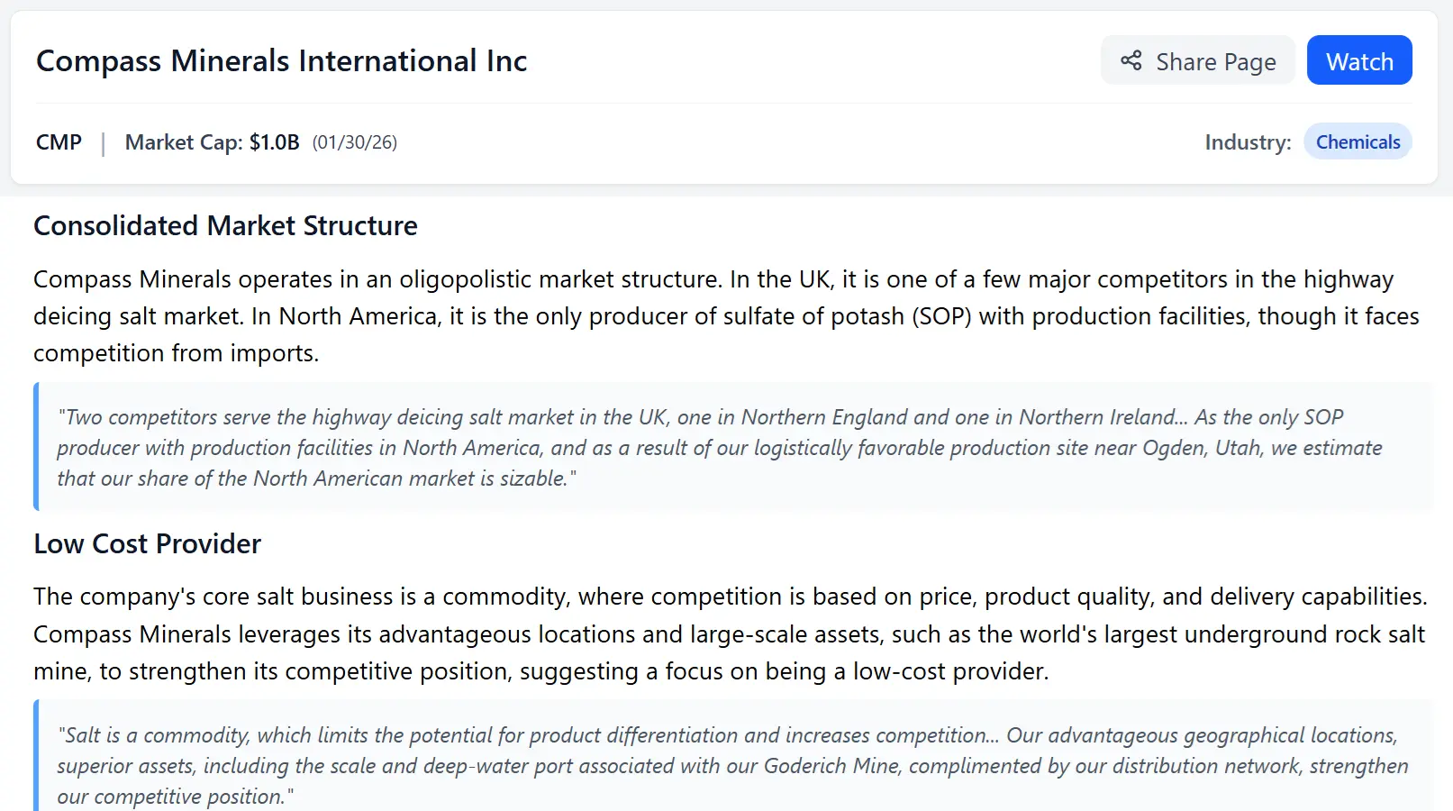Viewport: 1453px width, 811px height.
Task: Click the Consolidated Market Structure heading
Action: 225,225
